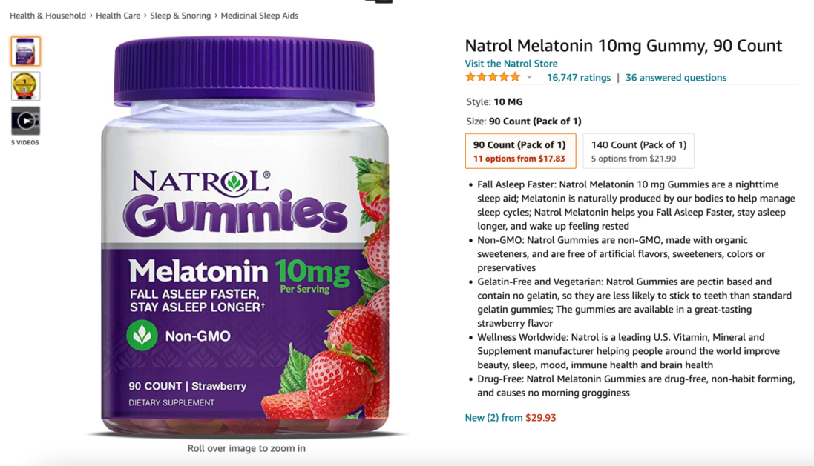This screenshot has width=814, height=466.
Task: Choose the 90 Count (Pack of 1) size
Action: pyautogui.click(x=520, y=151)
